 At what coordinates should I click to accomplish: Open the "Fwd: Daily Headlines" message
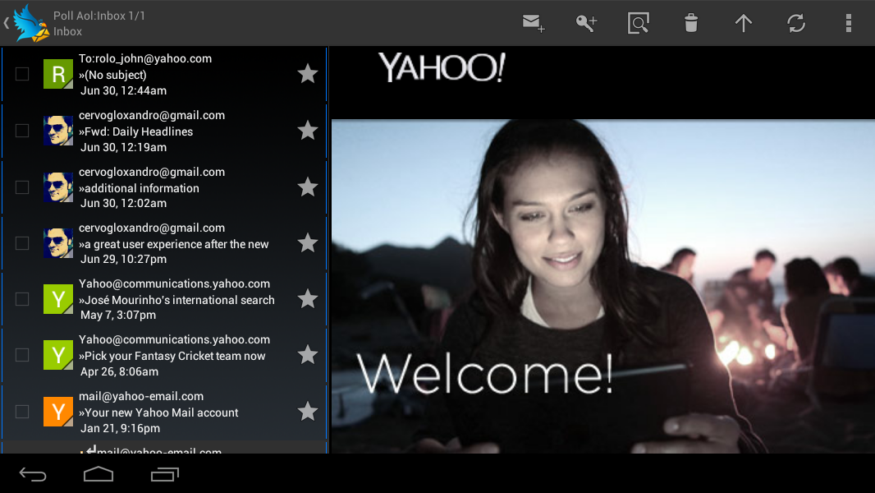click(164, 131)
